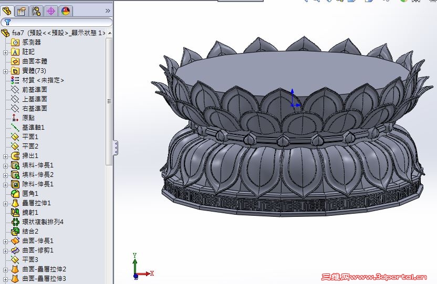The image size is (437, 284).
Task: Click the 材質 material icon
Action: 15,80
